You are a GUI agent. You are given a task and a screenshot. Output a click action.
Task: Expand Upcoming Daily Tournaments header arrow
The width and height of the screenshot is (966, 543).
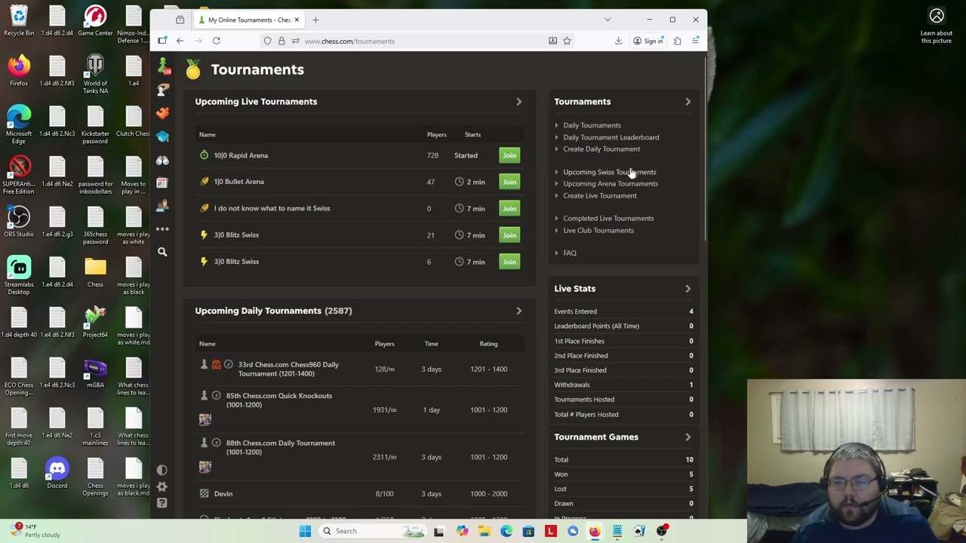coord(518,311)
